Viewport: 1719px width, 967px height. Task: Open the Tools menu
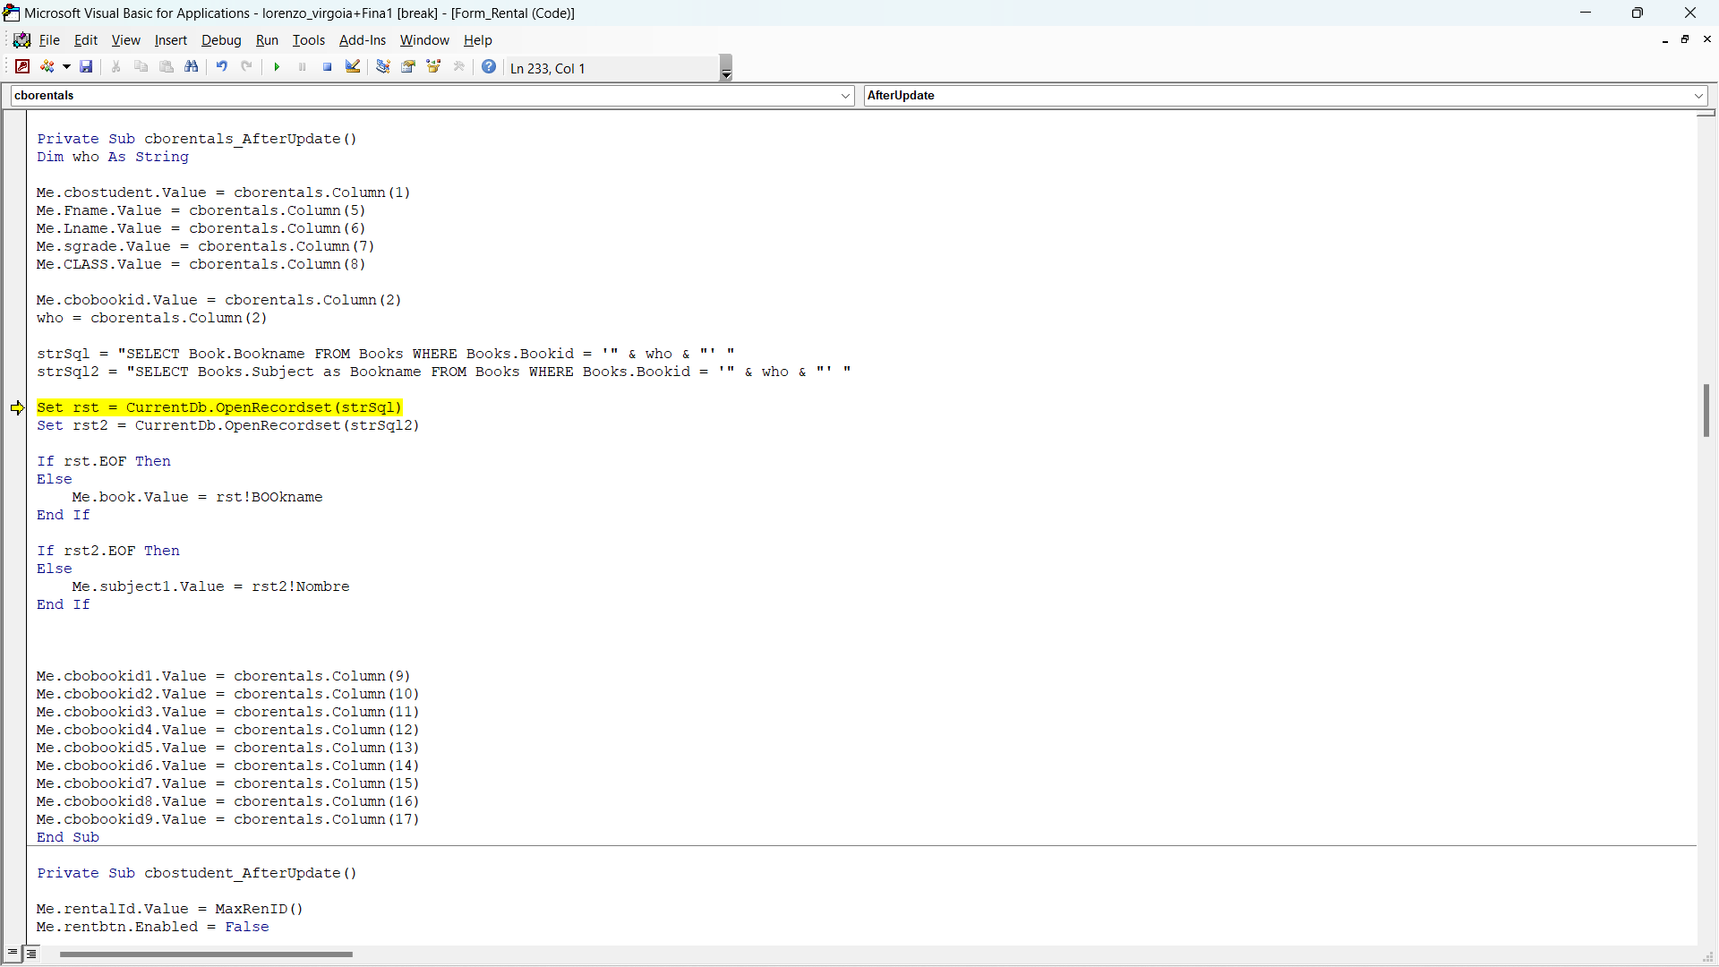308,40
